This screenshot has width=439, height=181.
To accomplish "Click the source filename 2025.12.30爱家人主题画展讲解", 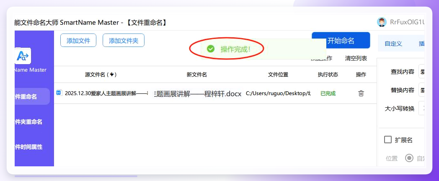I will [107, 93].
